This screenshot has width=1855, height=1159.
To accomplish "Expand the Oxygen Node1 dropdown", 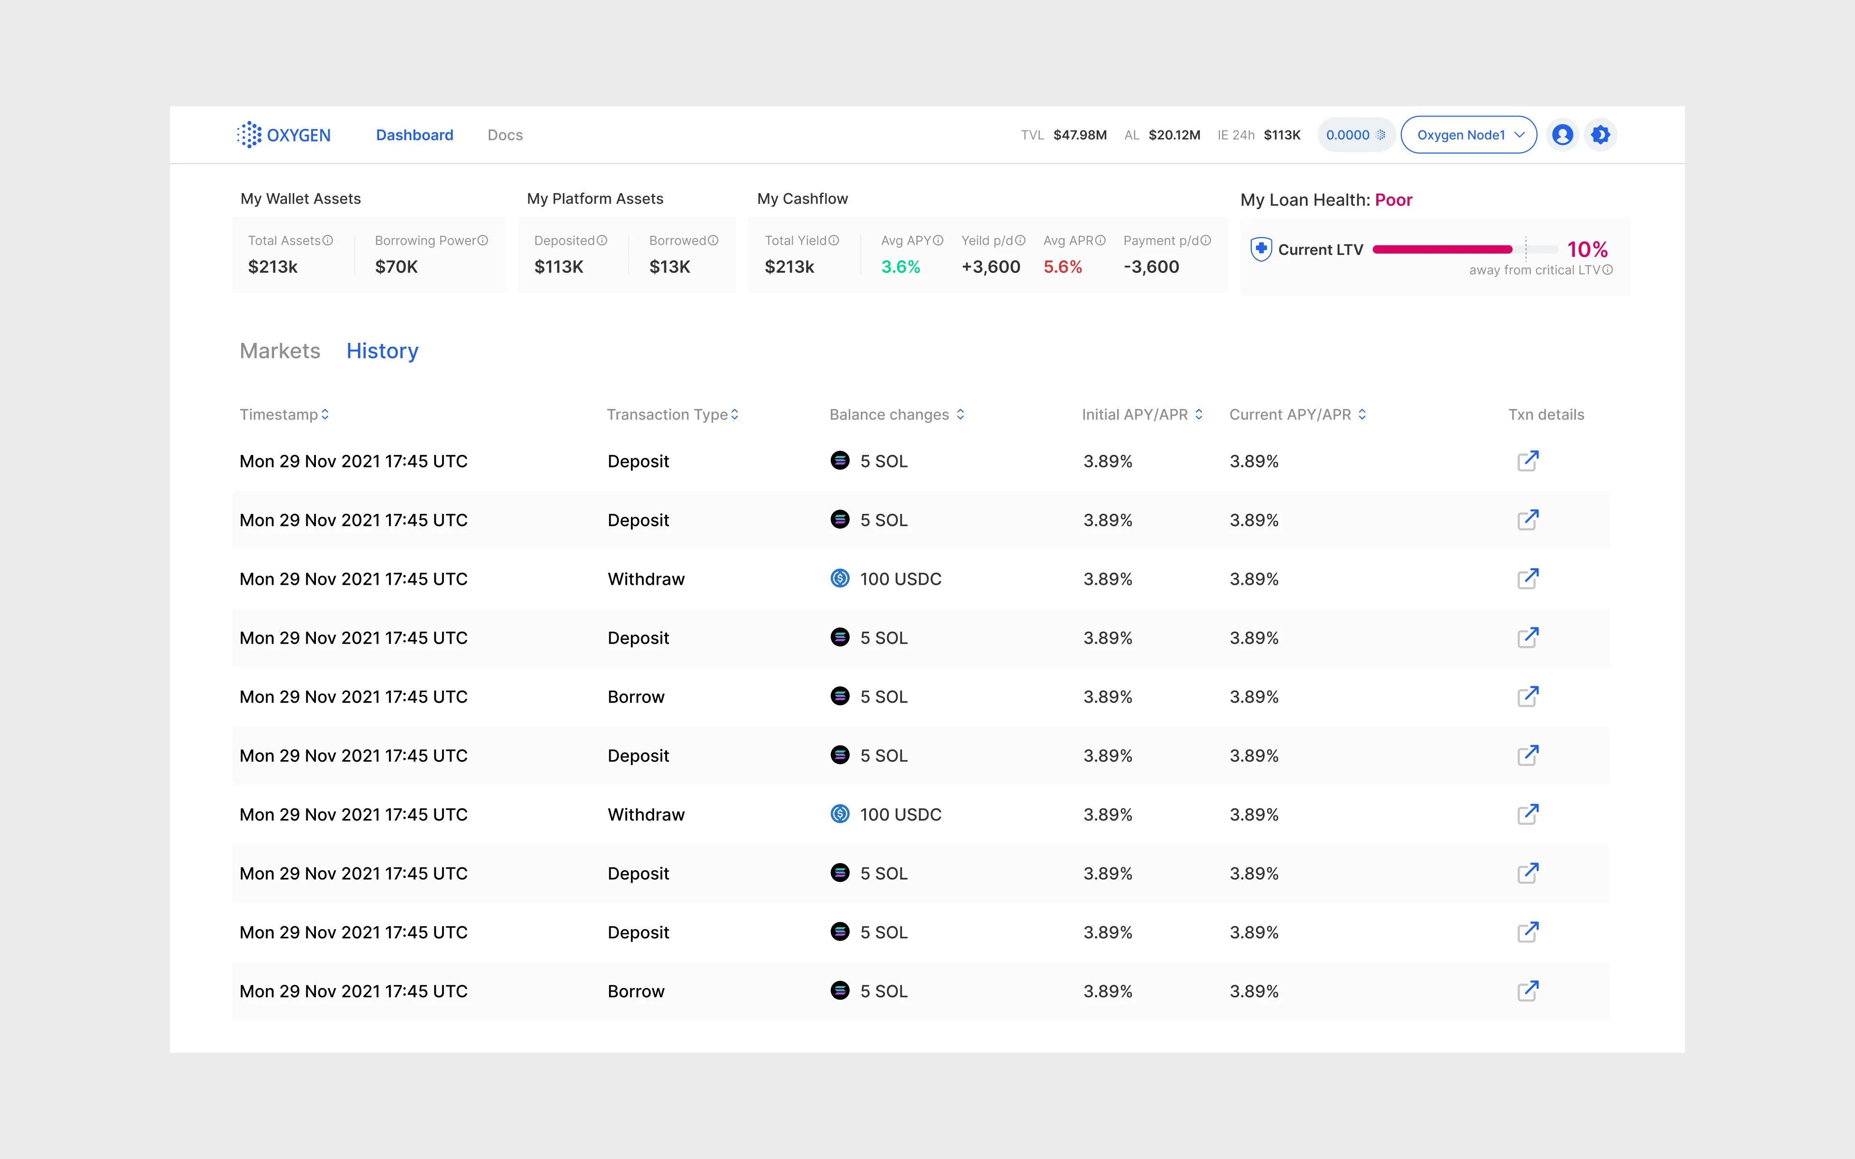I will (x=1469, y=135).
